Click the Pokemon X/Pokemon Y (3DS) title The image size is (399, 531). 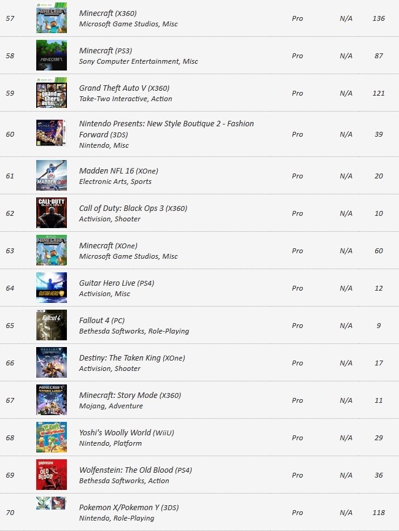(129, 507)
